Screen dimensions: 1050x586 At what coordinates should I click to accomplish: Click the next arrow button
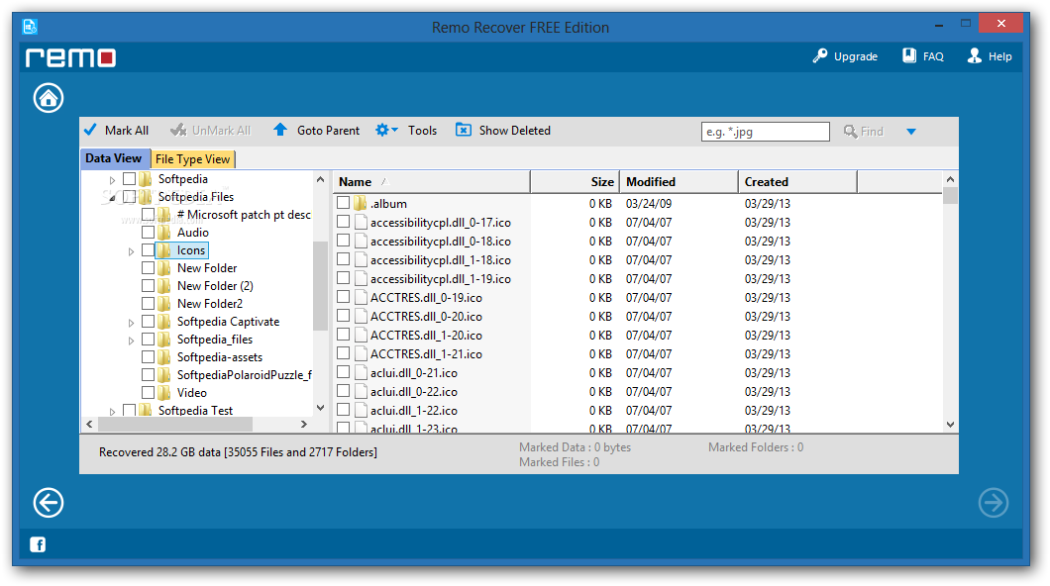pyautogui.click(x=994, y=503)
